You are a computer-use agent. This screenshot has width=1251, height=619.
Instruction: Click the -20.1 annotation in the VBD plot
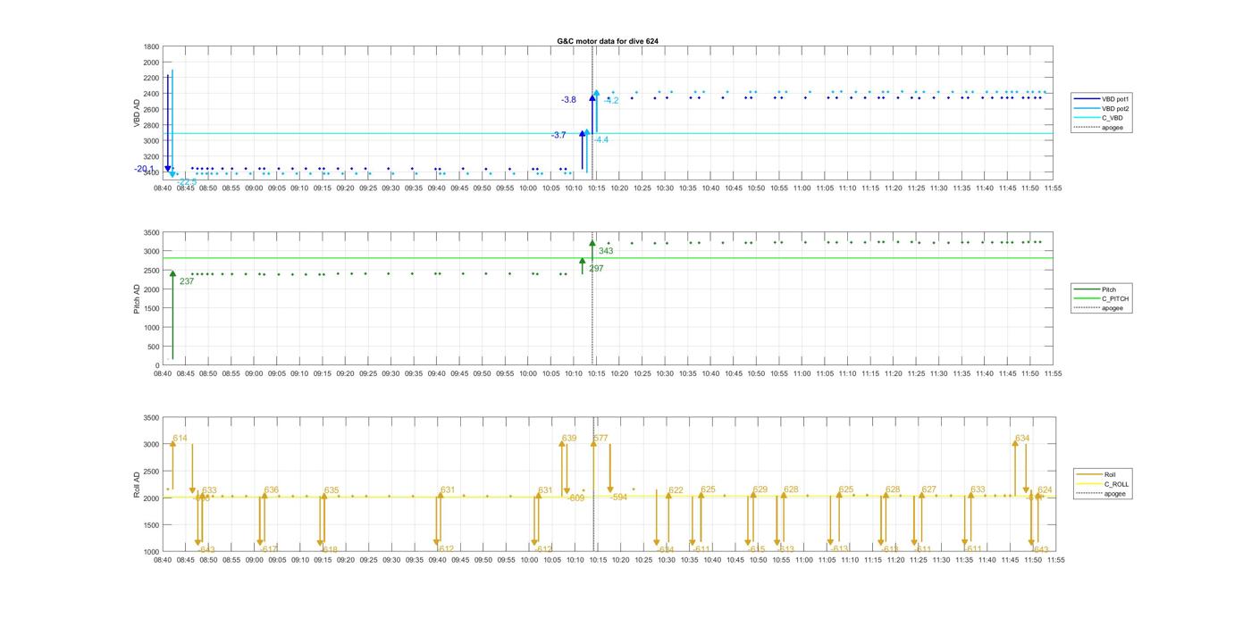pos(144,169)
